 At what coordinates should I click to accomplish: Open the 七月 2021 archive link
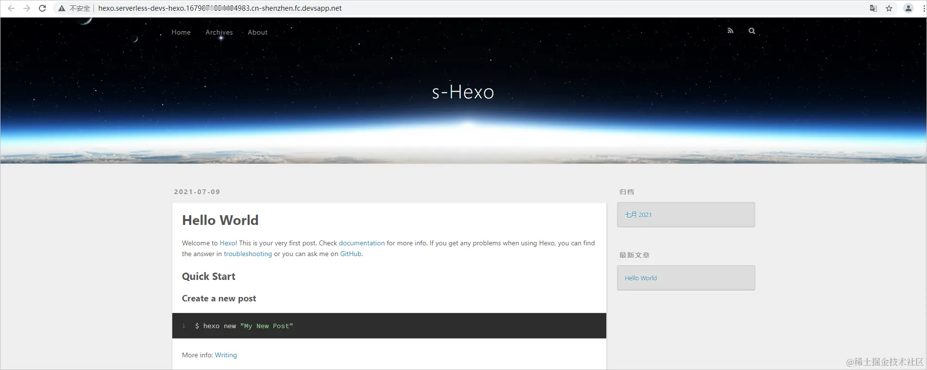click(x=638, y=215)
